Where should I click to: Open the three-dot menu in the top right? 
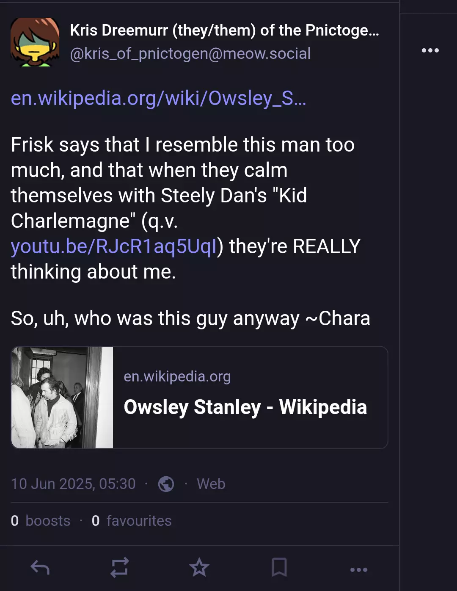click(430, 50)
